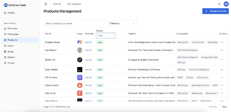Open FrontendGeek logo image

click(x=80, y=42)
